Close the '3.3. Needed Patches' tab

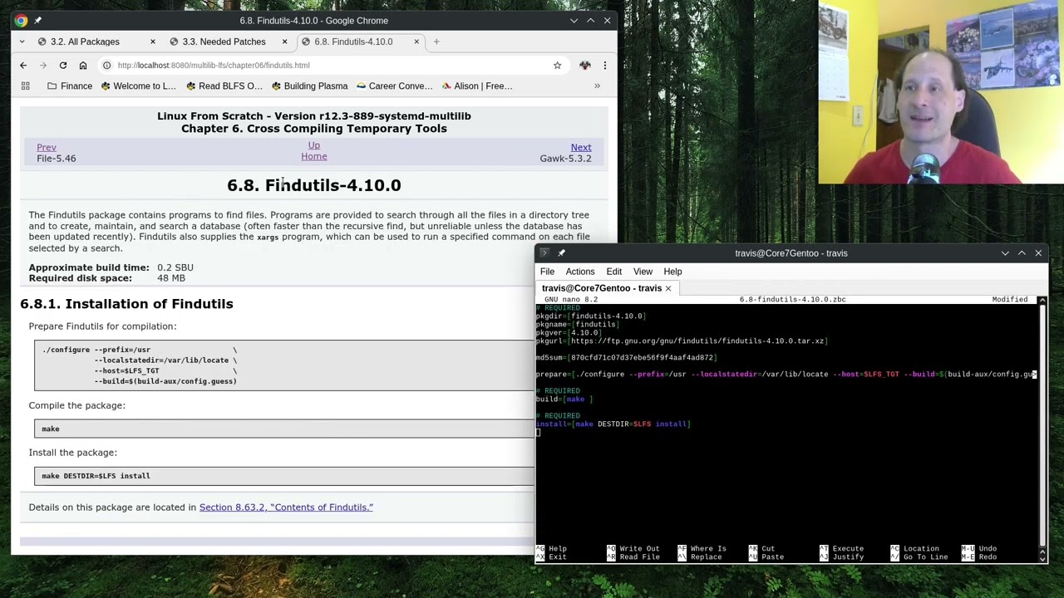tap(284, 42)
